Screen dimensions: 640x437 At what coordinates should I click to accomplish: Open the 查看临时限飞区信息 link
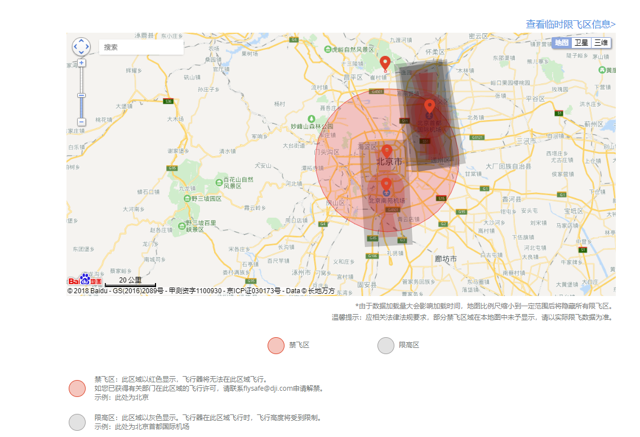click(570, 24)
